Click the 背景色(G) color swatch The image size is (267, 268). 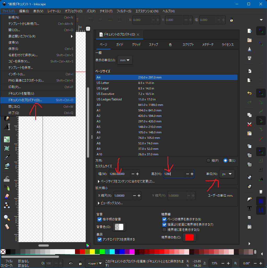tap(119, 227)
